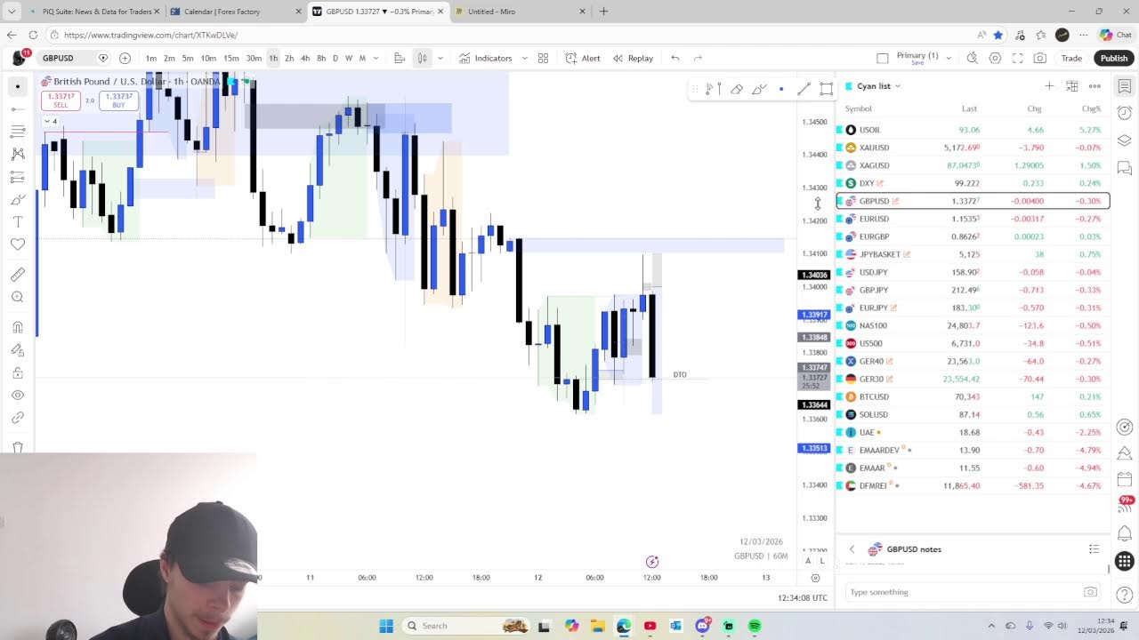The image size is (1139, 640).
Task: Select NAS100 in the watchlist
Action: (973, 325)
